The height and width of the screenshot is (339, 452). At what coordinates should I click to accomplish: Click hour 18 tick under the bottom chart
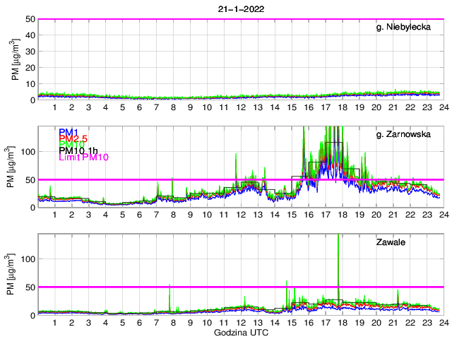click(x=342, y=323)
